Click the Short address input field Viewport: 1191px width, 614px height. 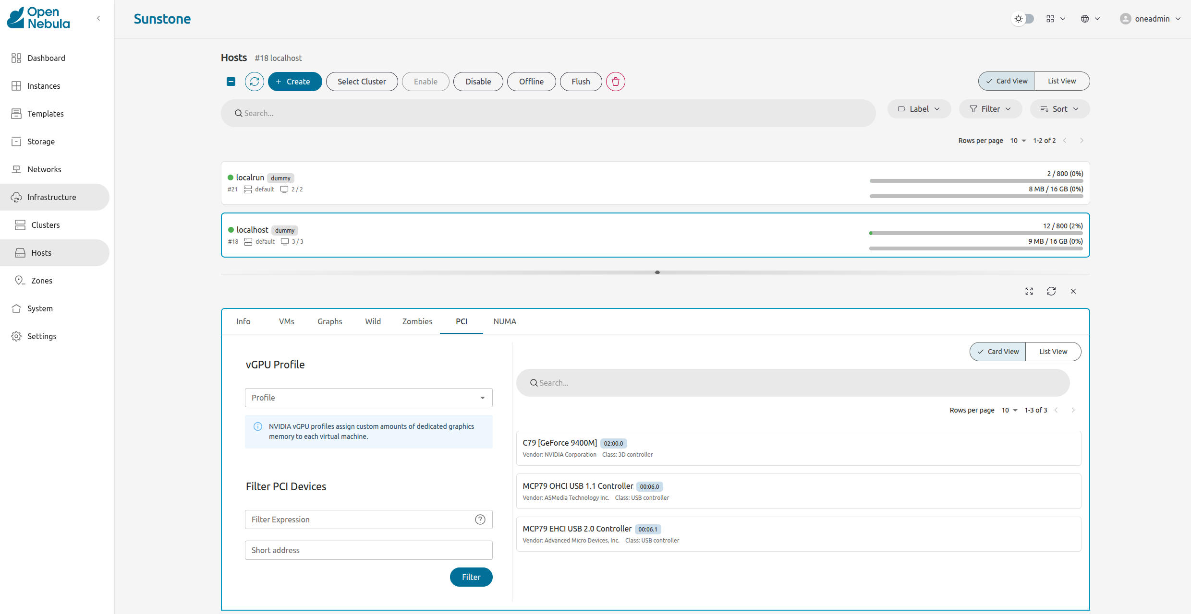click(368, 550)
